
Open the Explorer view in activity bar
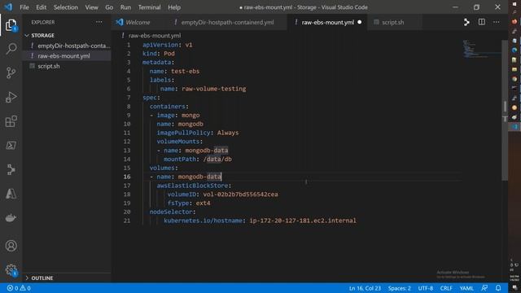click(11, 25)
